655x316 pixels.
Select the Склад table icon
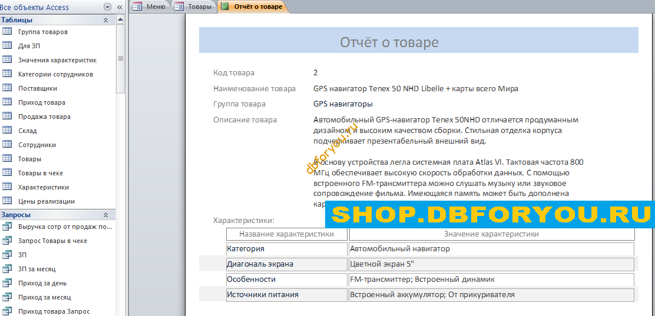tap(6, 130)
